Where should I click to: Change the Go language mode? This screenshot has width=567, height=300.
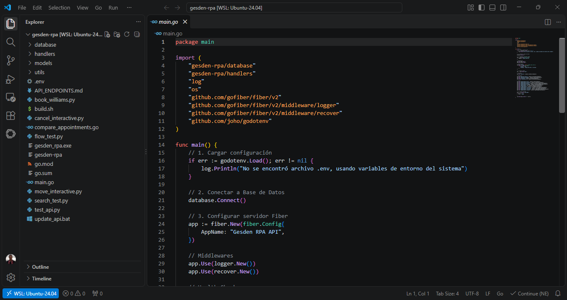click(500, 294)
